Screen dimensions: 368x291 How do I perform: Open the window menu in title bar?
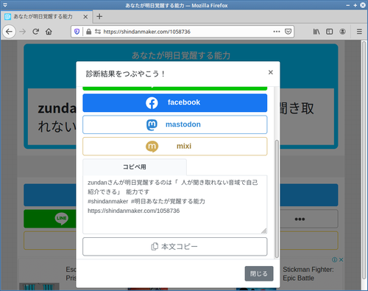point(5,5)
